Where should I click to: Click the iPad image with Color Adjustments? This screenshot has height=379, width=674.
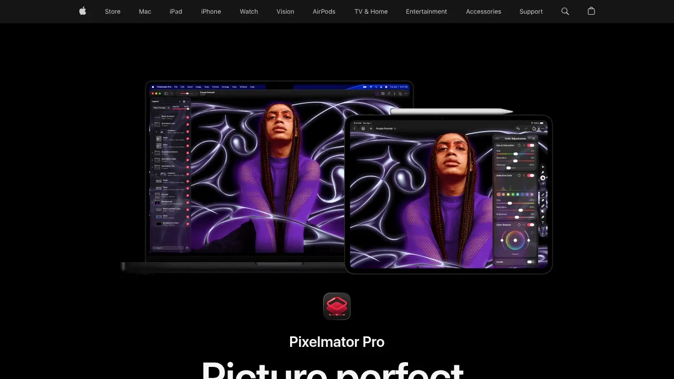tap(449, 194)
